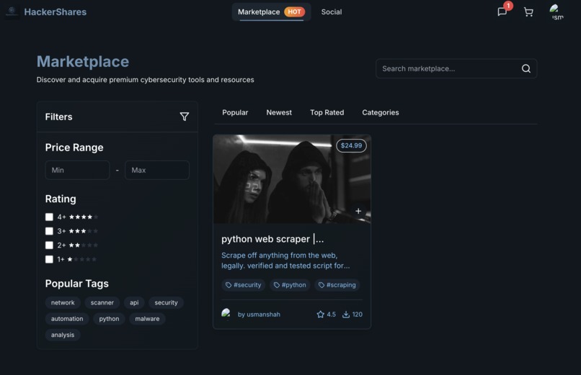
Task: Open the python web scraper product title
Action: (x=272, y=239)
